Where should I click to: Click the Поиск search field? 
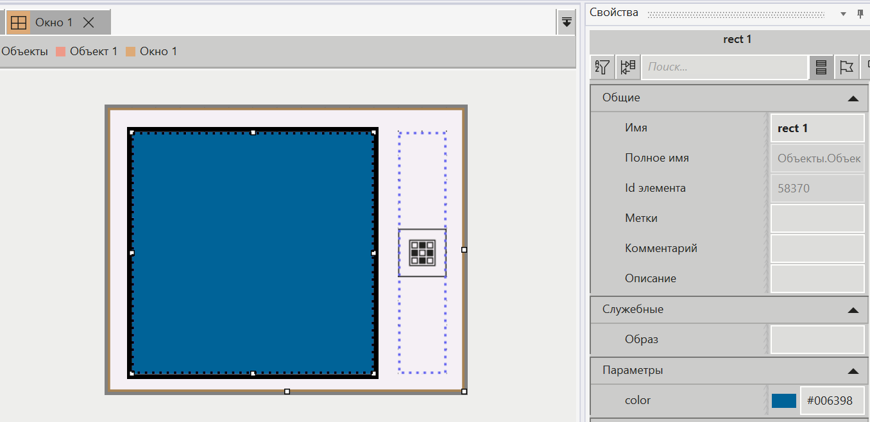point(724,67)
